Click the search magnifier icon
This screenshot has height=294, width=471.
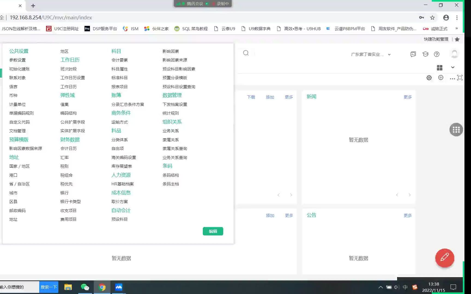click(246, 53)
